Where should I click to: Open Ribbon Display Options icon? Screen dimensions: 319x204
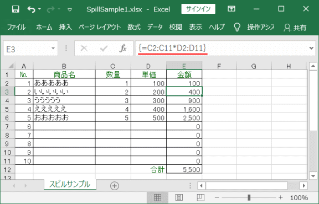(x=231, y=9)
